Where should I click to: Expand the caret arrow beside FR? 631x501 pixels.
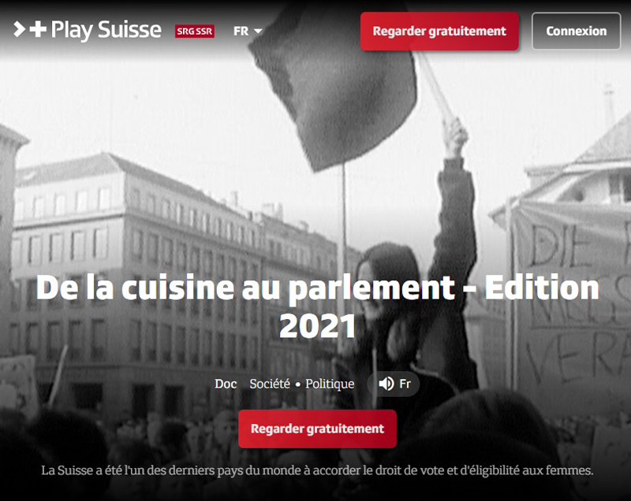click(258, 31)
